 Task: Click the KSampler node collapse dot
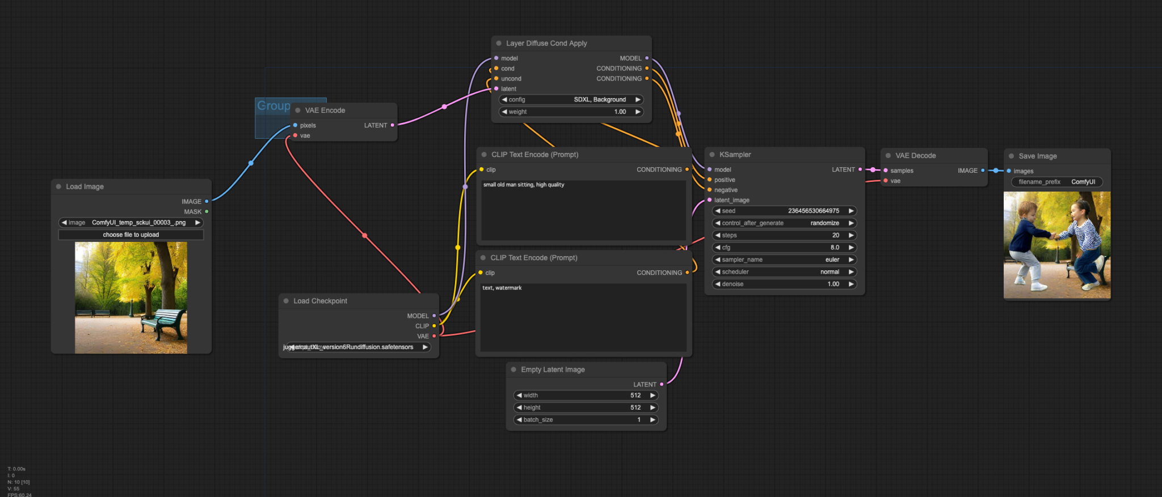[712, 155]
